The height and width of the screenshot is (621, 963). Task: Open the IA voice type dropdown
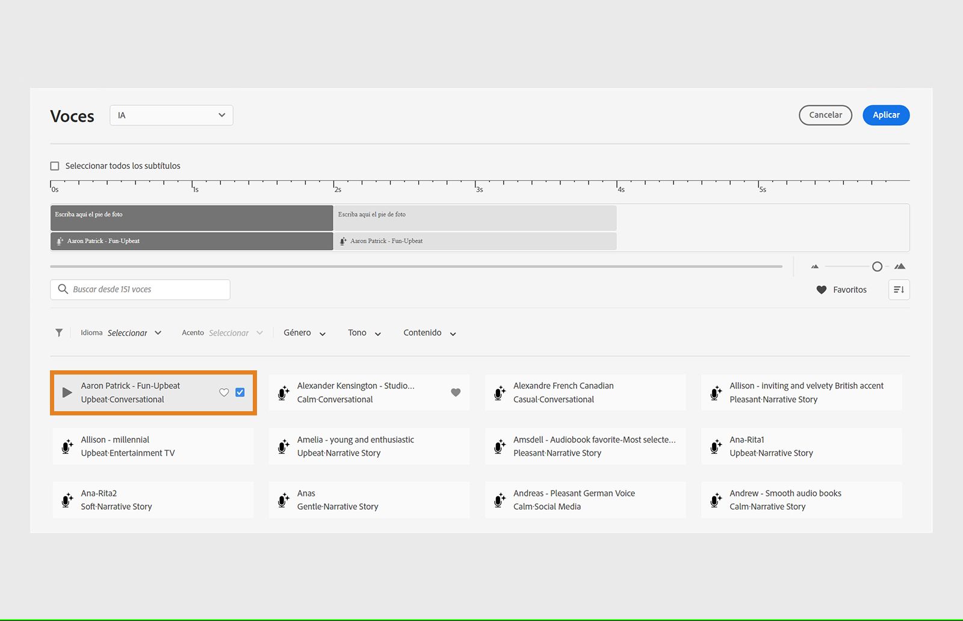coord(172,115)
